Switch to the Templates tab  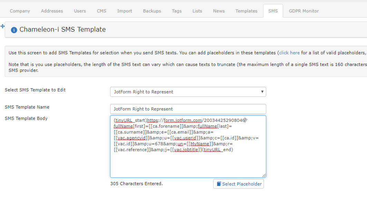click(246, 11)
